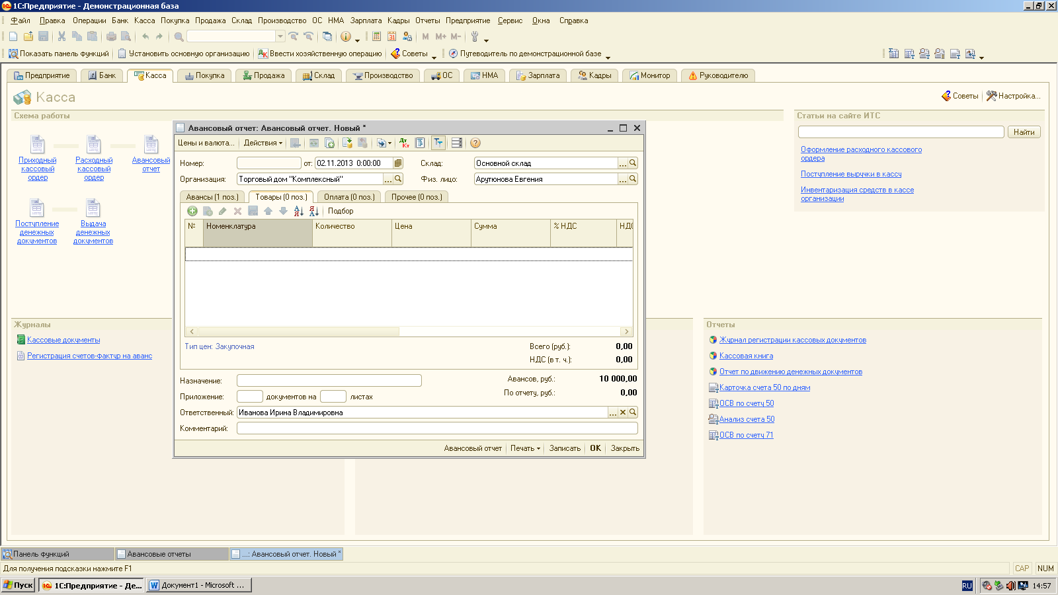The width and height of the screenshot is (1058, 595).
Task: Click the Дт/Кт postings result icon
Action: point(404,143)
